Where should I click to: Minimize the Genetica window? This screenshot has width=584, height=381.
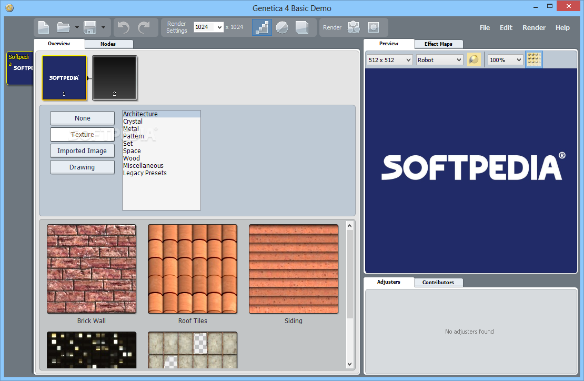coord(536,7)
